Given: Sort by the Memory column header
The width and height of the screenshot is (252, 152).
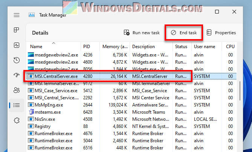Looking at the screenshot, I should point(115,47).
